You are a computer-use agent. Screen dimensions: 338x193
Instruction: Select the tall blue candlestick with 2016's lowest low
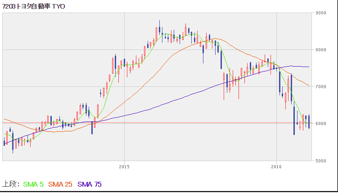[294, 120]
